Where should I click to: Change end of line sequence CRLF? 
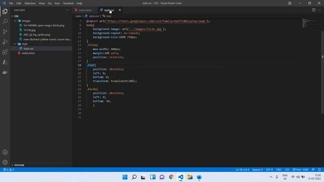(x=278, y=170)
